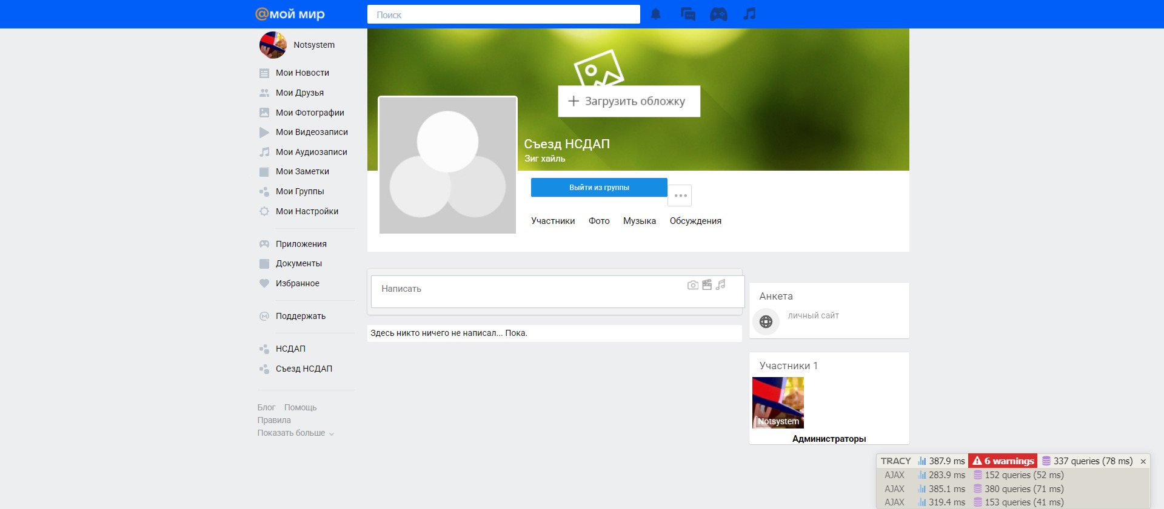Click the личный сайт text in Анкета

(814, 315)
